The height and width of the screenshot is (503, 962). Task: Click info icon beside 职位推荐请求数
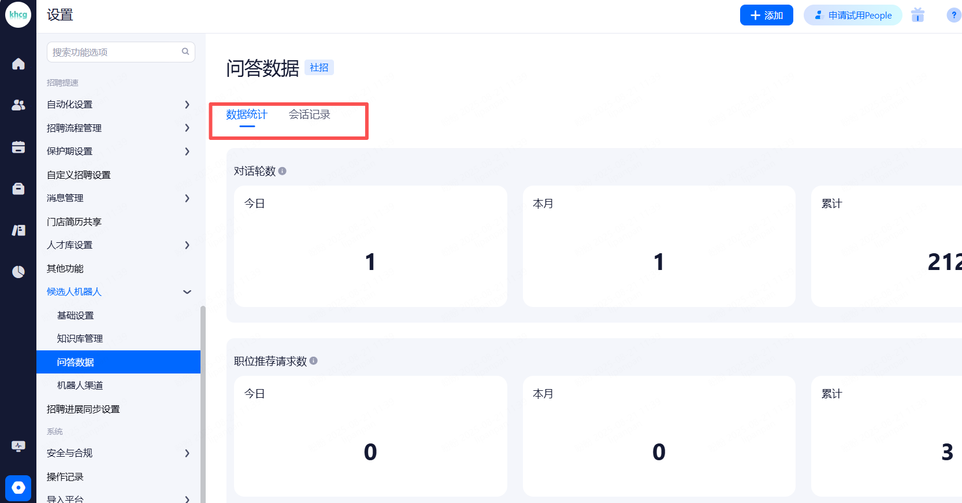tap(314, 361)
